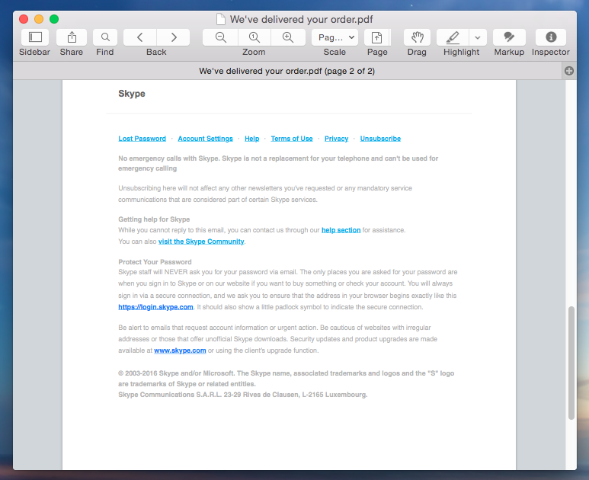
Task: Open the Share menu icon
Action: click(72, 37)
